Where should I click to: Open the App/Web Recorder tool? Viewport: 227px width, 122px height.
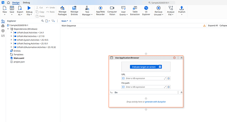pyautogui.click(x=100, y=11)
